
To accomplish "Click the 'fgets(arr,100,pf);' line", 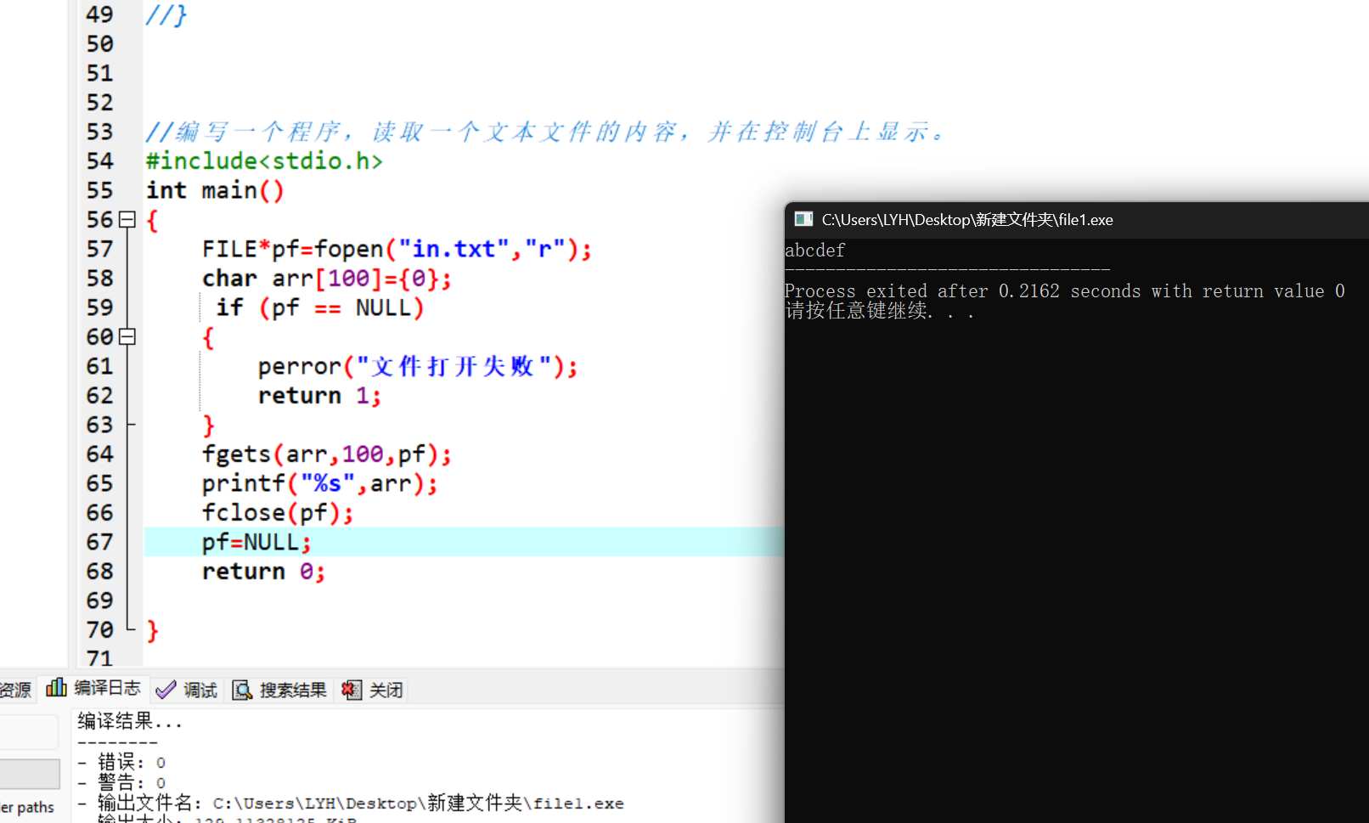I will click(327, 454).
